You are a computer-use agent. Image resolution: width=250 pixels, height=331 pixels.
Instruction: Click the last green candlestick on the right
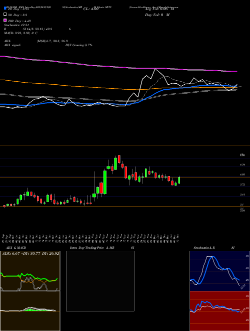click(179, 180)
